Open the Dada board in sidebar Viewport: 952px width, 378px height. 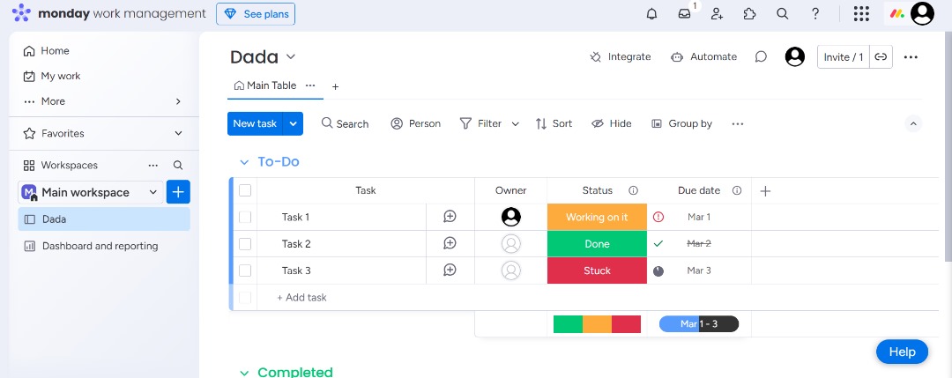coord(104,219)
